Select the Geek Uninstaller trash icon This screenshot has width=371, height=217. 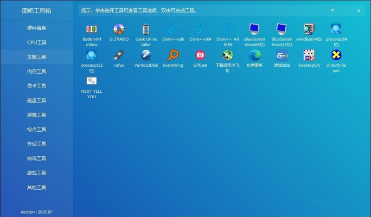coord(146,29)
